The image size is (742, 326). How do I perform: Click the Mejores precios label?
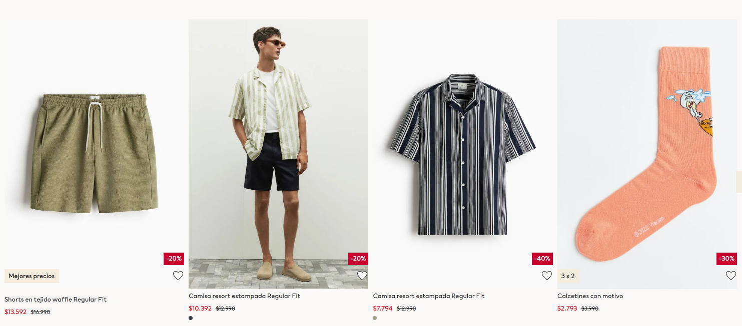pyautogui.click(x=32, y=276)
